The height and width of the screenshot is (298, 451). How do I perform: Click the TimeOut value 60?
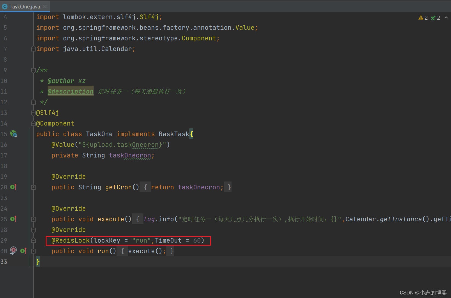pyautogui.click(x=197, y=240)
